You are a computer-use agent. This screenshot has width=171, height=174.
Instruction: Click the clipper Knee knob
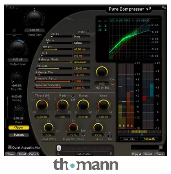(18, 111)
